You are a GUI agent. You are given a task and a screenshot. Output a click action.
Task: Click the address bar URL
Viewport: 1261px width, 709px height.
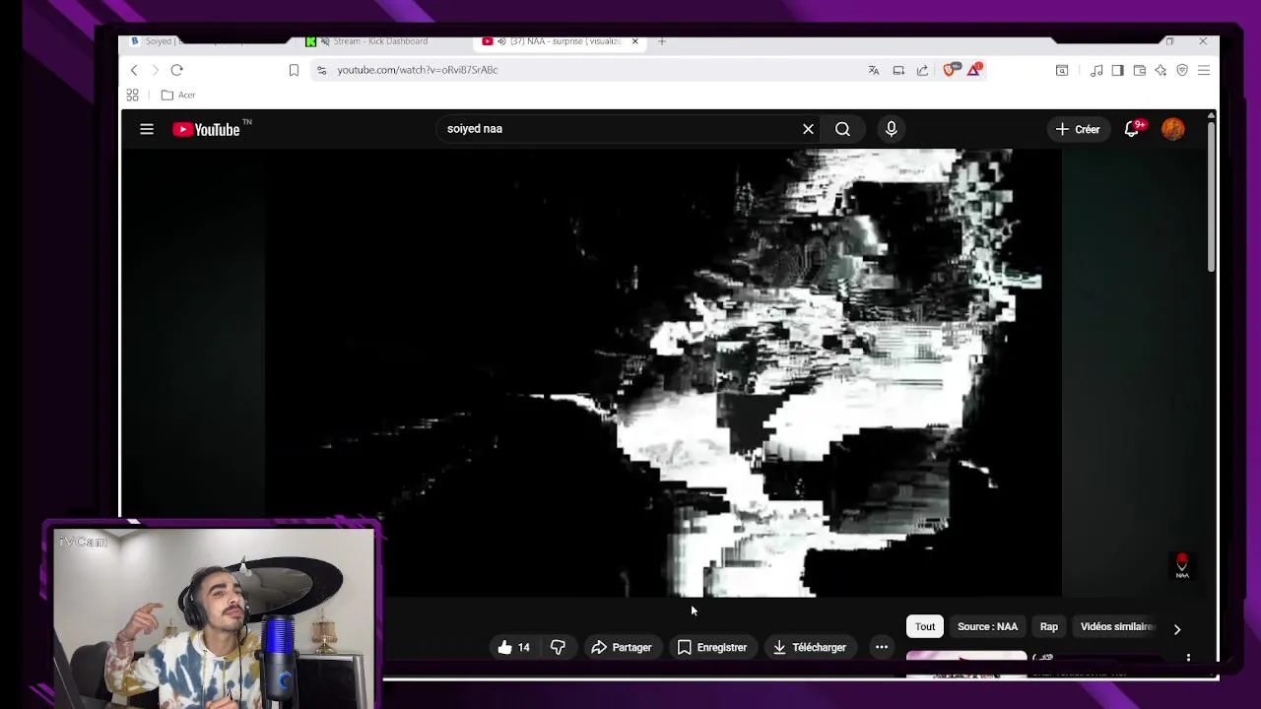(418, 70)
